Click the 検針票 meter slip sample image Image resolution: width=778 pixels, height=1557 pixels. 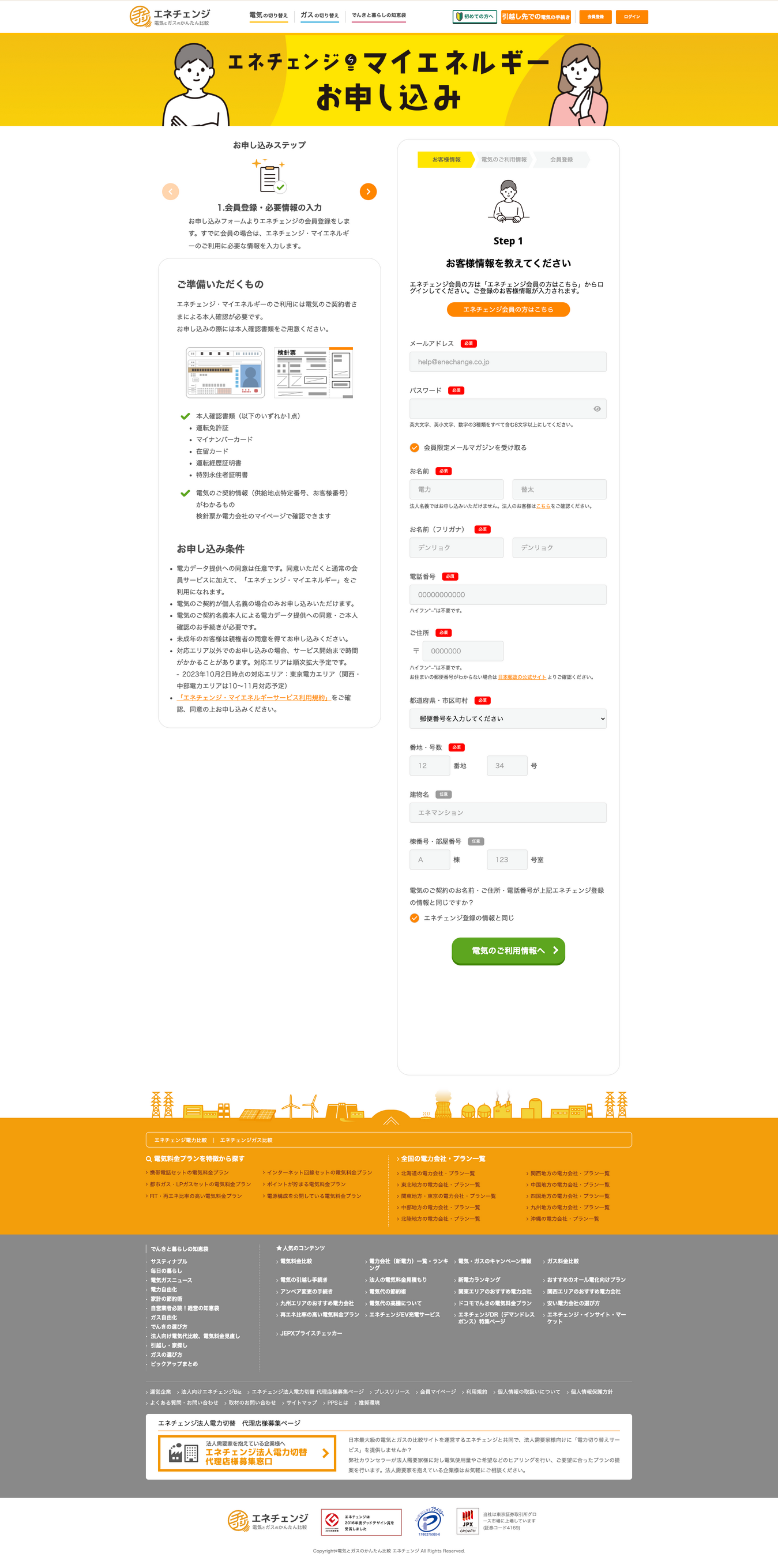[x=314, y=373]
